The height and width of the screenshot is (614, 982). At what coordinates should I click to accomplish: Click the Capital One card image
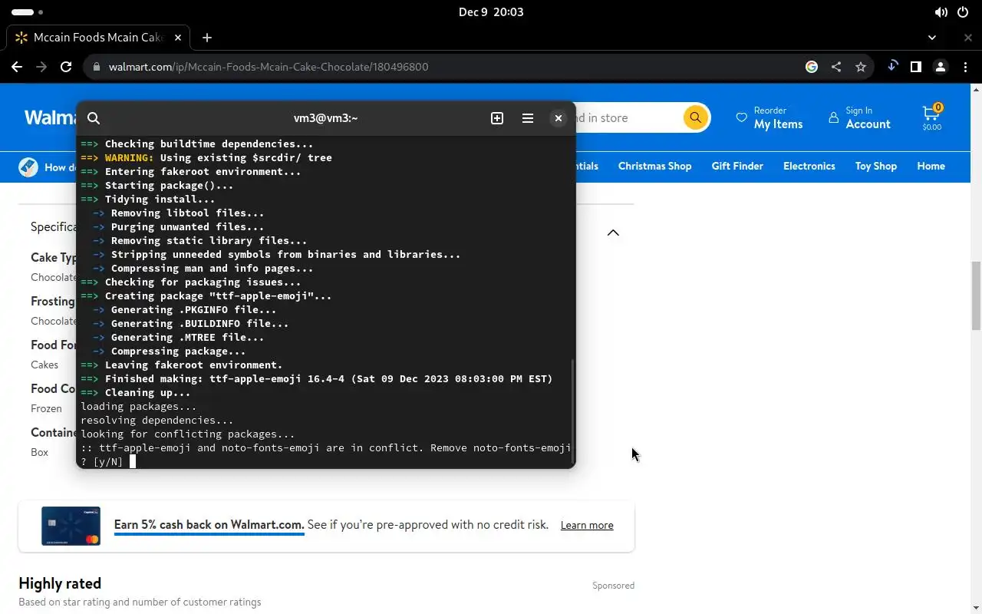(x=71, y=526)
